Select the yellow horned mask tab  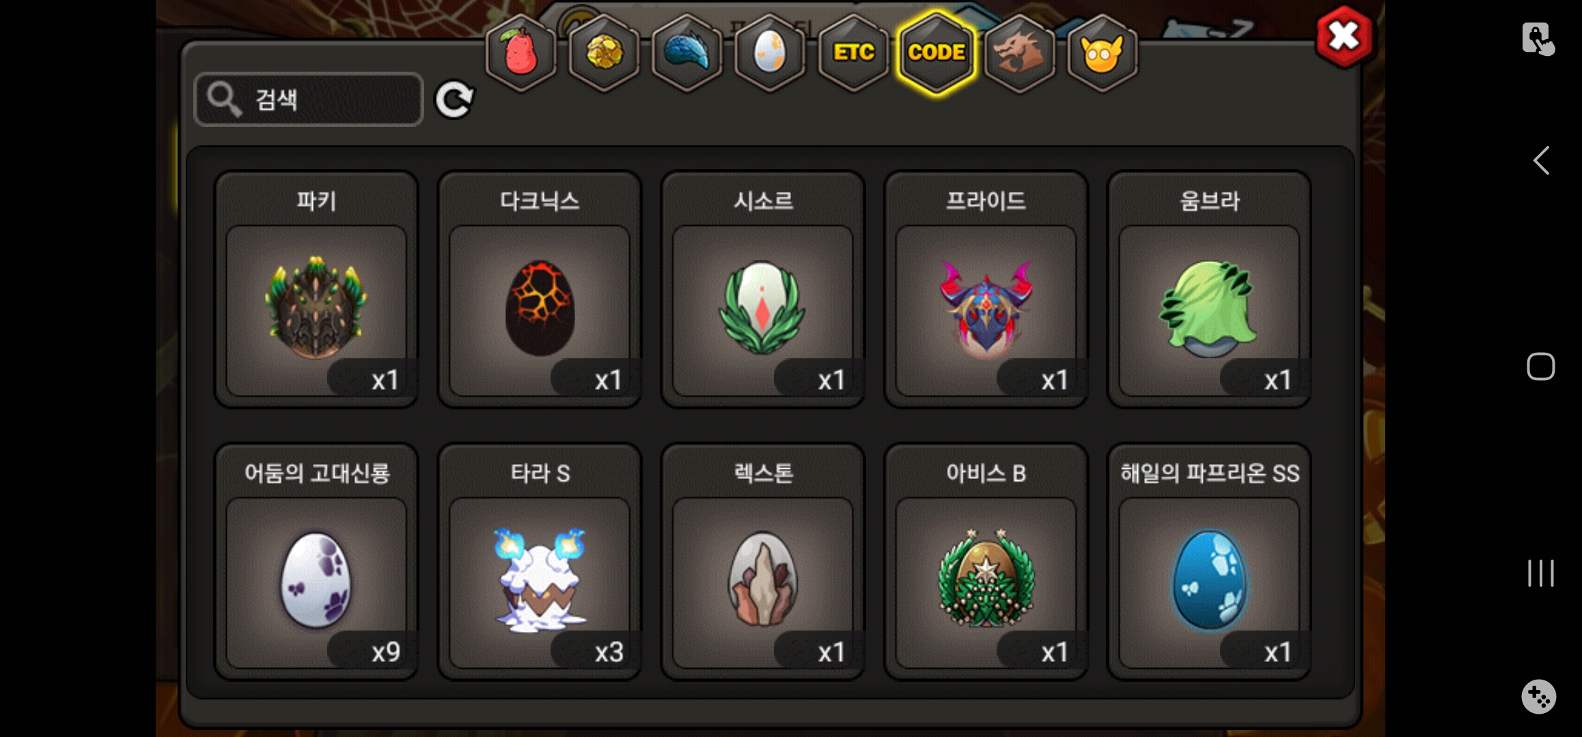pos(1102,53)
